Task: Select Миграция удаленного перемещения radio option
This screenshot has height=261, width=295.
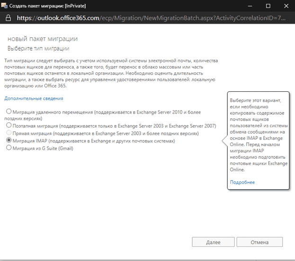Action: point(9,111)
